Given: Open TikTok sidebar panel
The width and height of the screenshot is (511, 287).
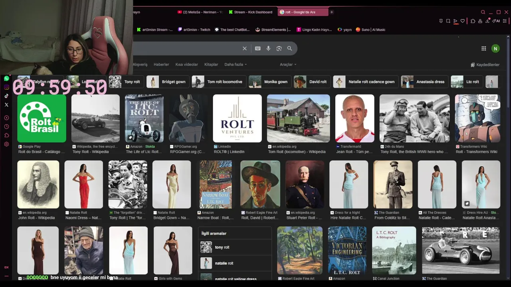Looking at the screenshot, I should 6,96.
